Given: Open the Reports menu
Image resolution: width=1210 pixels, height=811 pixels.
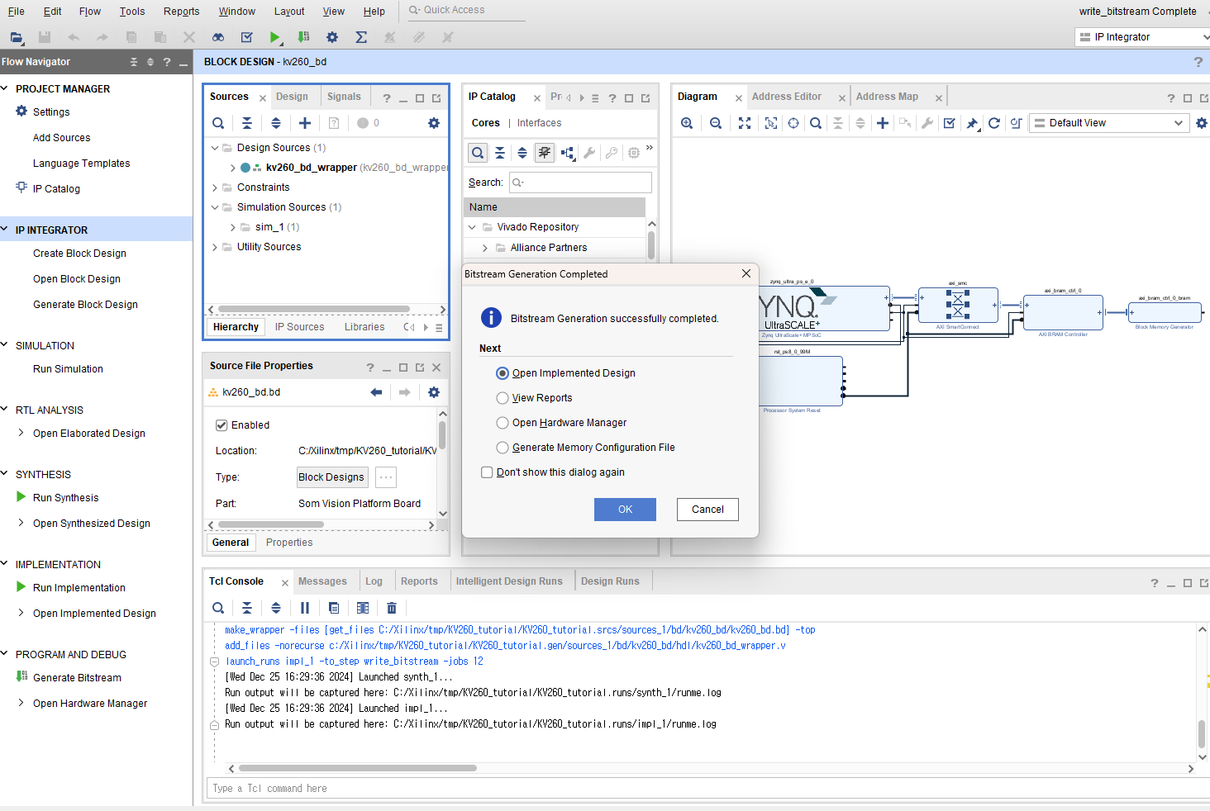Looking at the screenshot, I should pyautogui.click(x=181, y=12).
